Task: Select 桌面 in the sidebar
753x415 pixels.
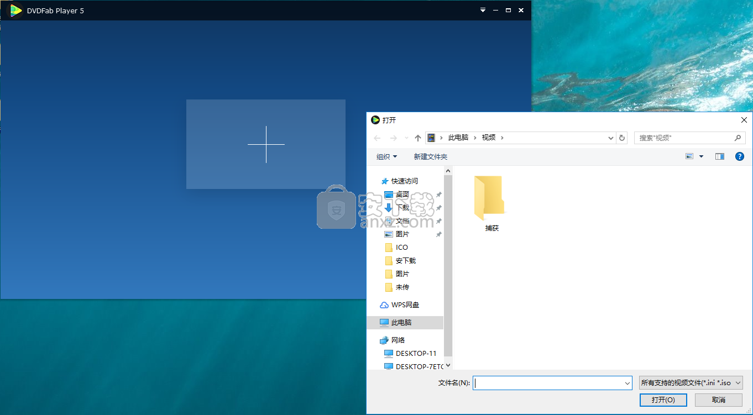Action: [x=402, y=195]
